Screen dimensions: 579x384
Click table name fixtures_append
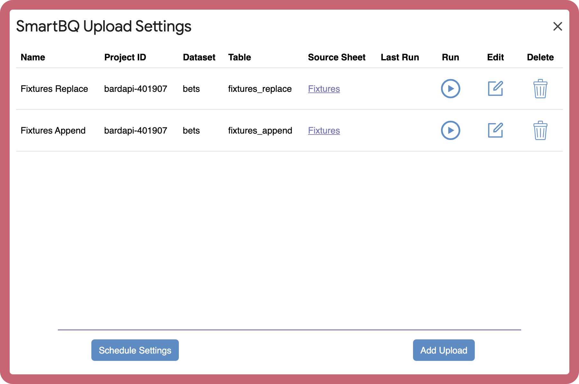[x=260, y=130]
